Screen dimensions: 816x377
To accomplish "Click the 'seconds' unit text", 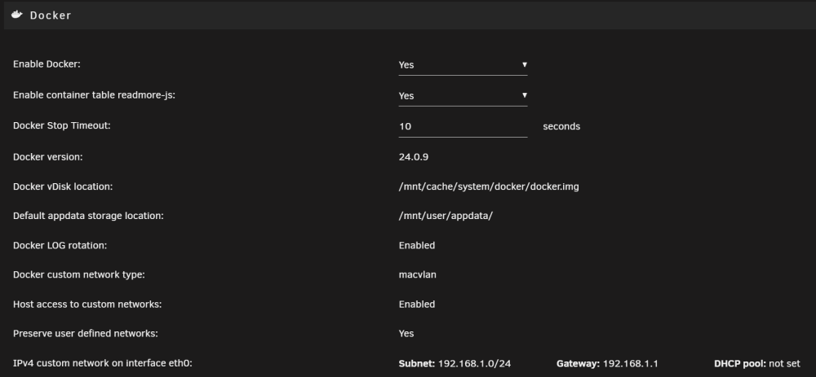I will [561, 127].
